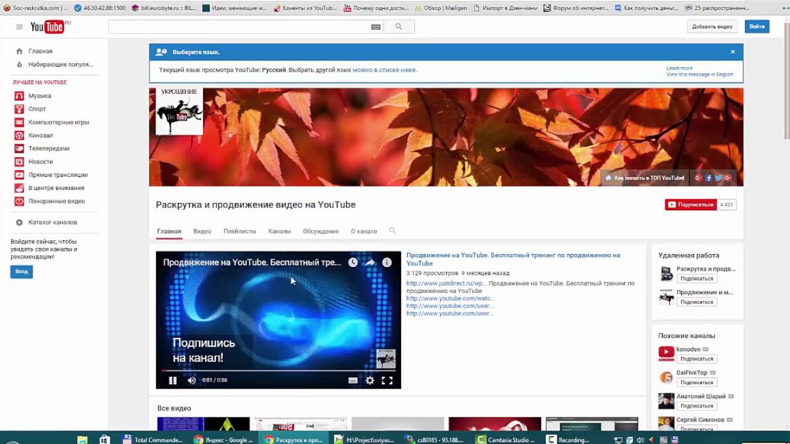The image size is (790, 444).
Task: Click the Вход button in sidebar
Action: pyautogui.click(x=22, y=271)
